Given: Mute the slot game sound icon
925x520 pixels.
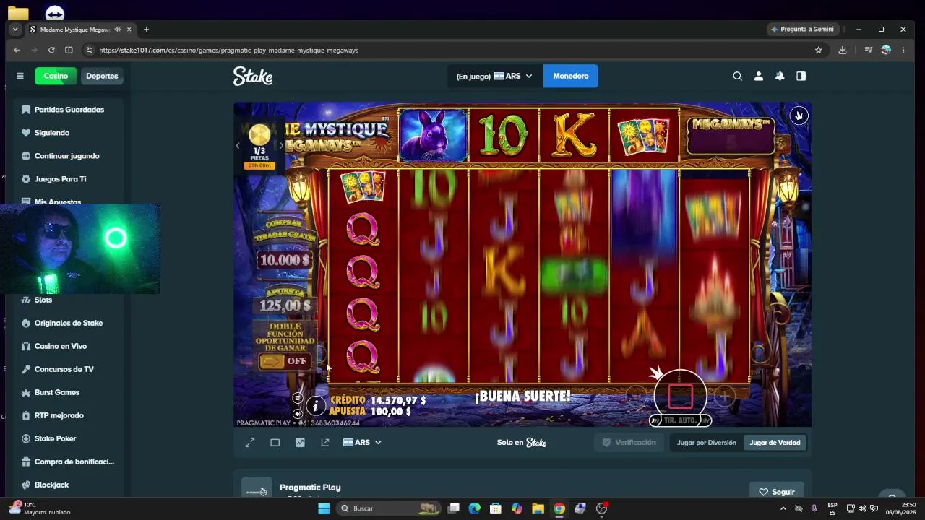Looking at the screenshot, I should pyautogui.click(x=297, y=414).
